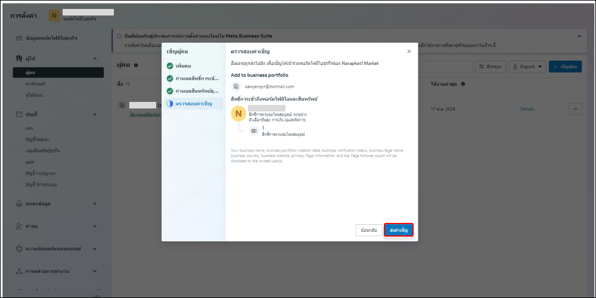Image resolution: width=596 pixels, height=298 pixels.
Task: Click the half-filled progress icon beside ตรวจสอบคำเชิญ
Action: (x=170, y=103)
